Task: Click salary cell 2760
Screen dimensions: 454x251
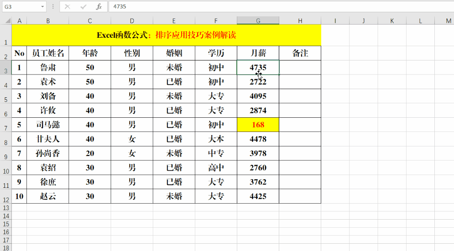Action: coord(258,168)
